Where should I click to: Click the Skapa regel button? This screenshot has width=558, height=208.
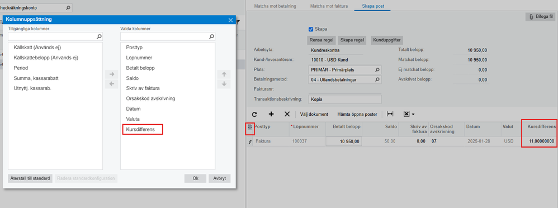point(352,40)
